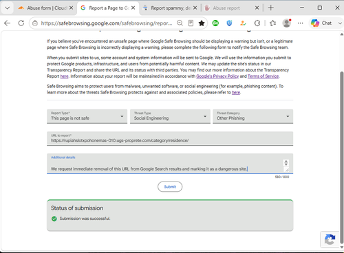344x253 pixels.
Task: Maximize the browser window
Action: (x=320, y=8)
